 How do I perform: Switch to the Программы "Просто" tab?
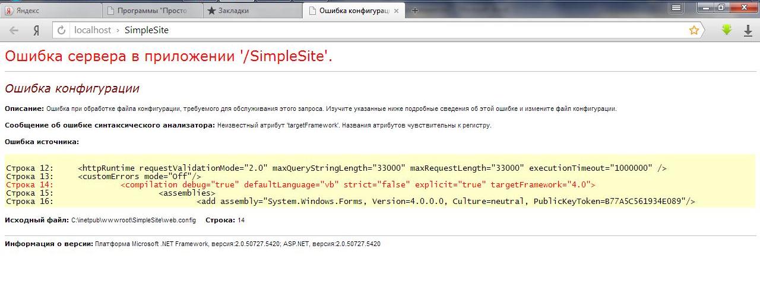(x=151, y=11)
